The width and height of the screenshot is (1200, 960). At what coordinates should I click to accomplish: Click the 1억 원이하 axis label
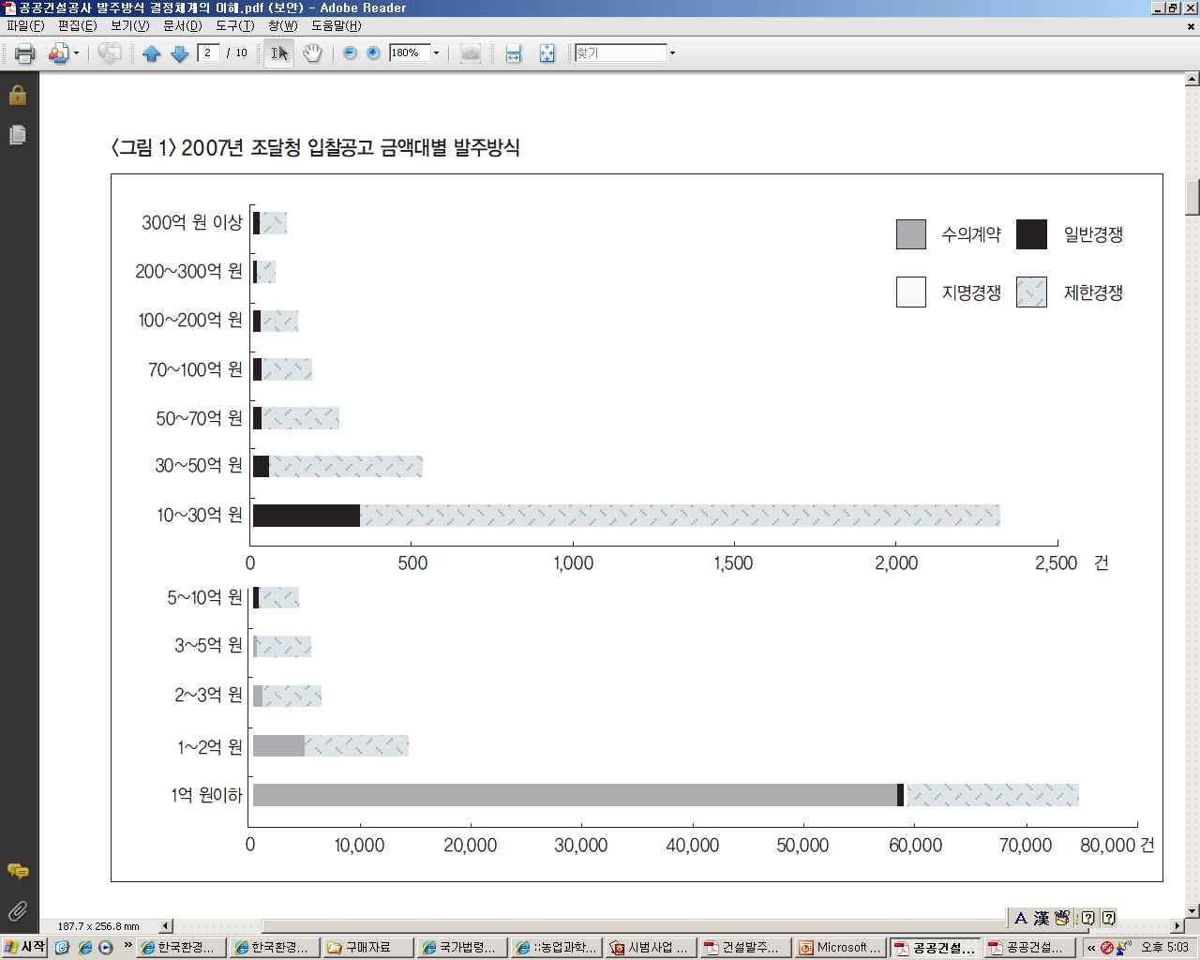click(x=206, y=795)
